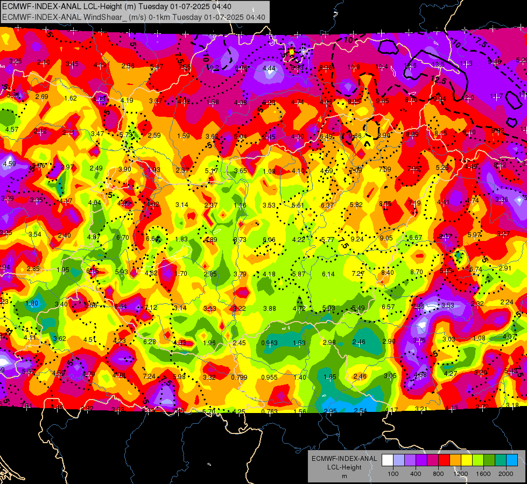Select the yellow 1200 m legend swatch

[467, 460]
